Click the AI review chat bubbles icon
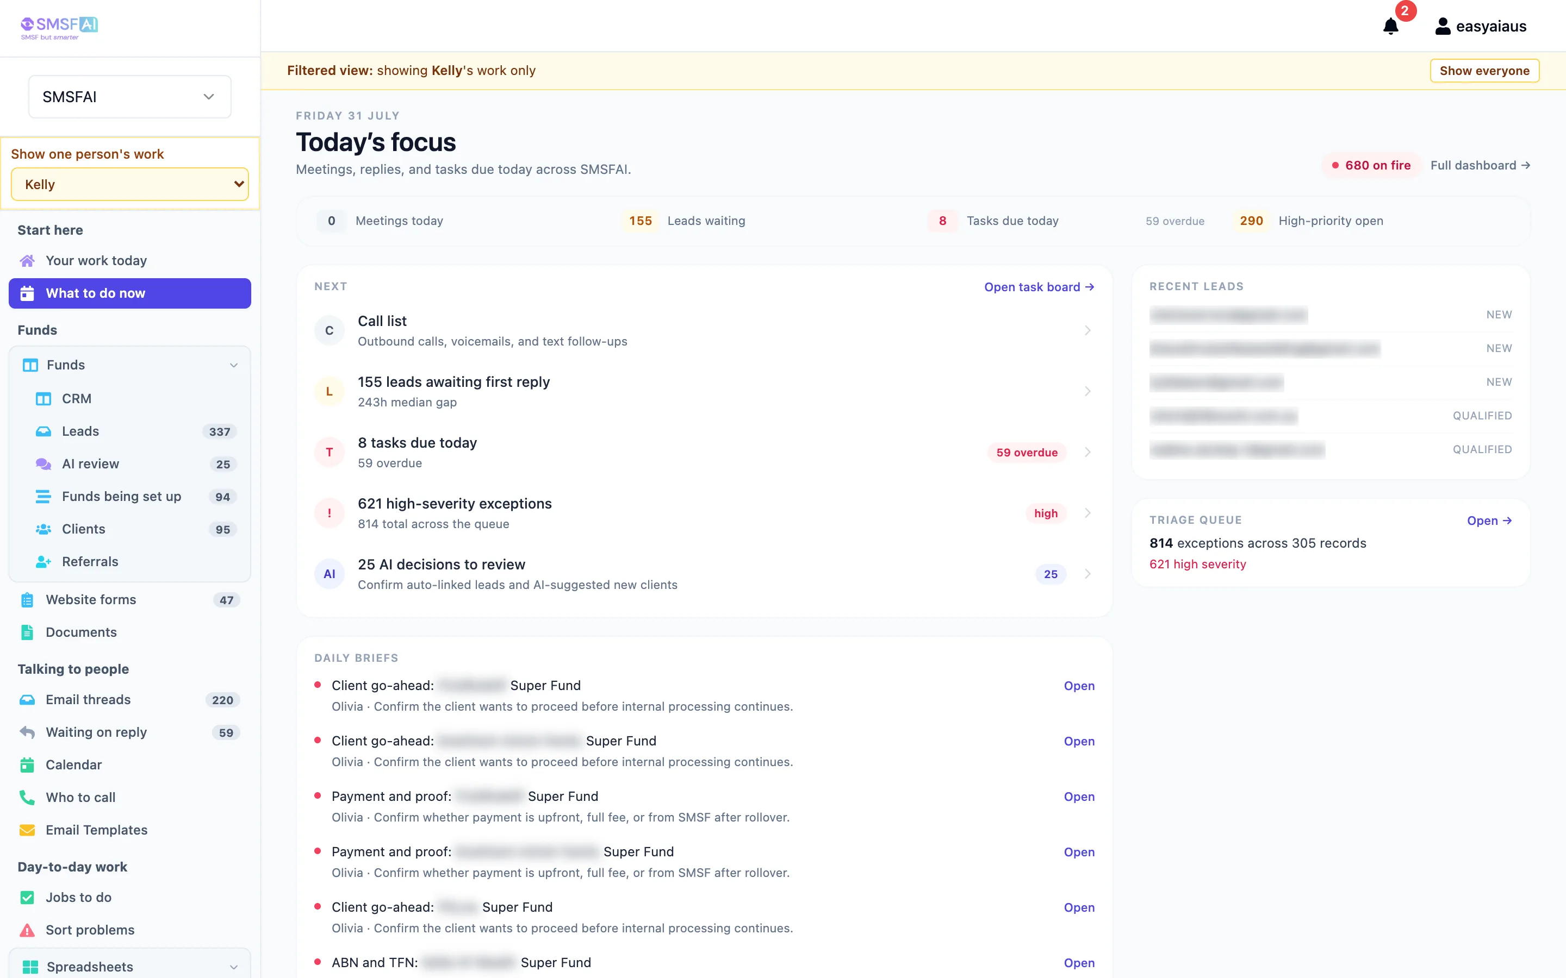Image resolution: width=1566 pixels, height=978 pixels. (43, 464)
